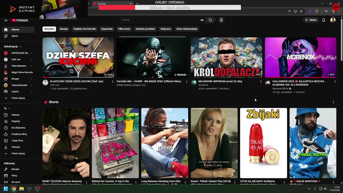Open Chrome from the taskbar
The height and width of the screenshot is (193, 343).
[14, 189]
